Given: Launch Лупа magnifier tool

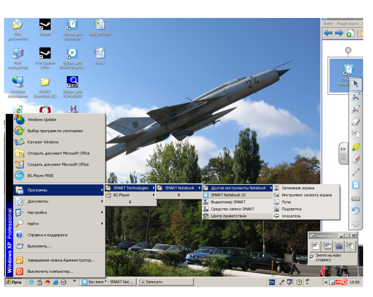Looking at the screenshot, I should coord(307,202).
